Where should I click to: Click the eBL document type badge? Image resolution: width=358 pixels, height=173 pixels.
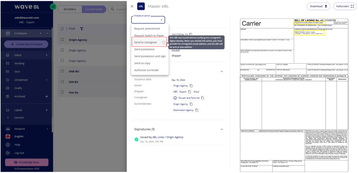click(141, 6)
